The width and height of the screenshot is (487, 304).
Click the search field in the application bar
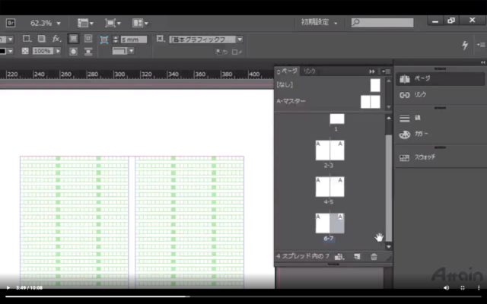[382, 22]
